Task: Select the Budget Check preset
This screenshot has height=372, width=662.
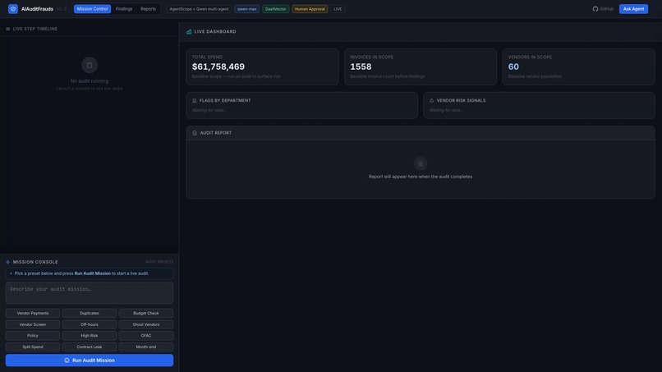Action: click(146, 314)
